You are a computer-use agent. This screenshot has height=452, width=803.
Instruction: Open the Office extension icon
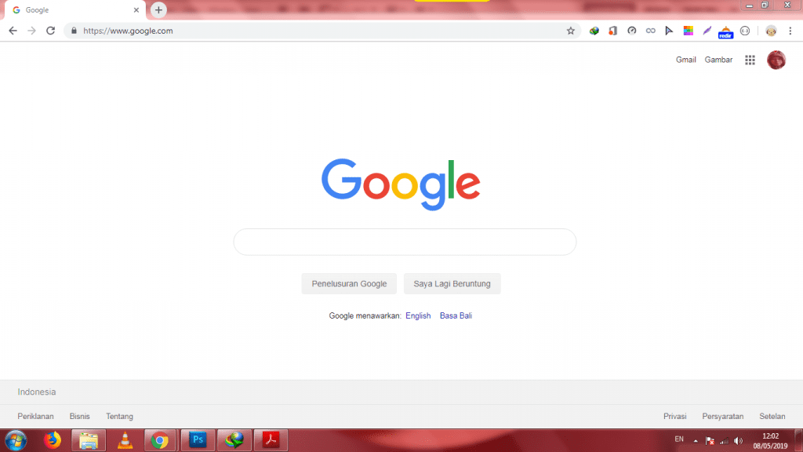(613, 31)
